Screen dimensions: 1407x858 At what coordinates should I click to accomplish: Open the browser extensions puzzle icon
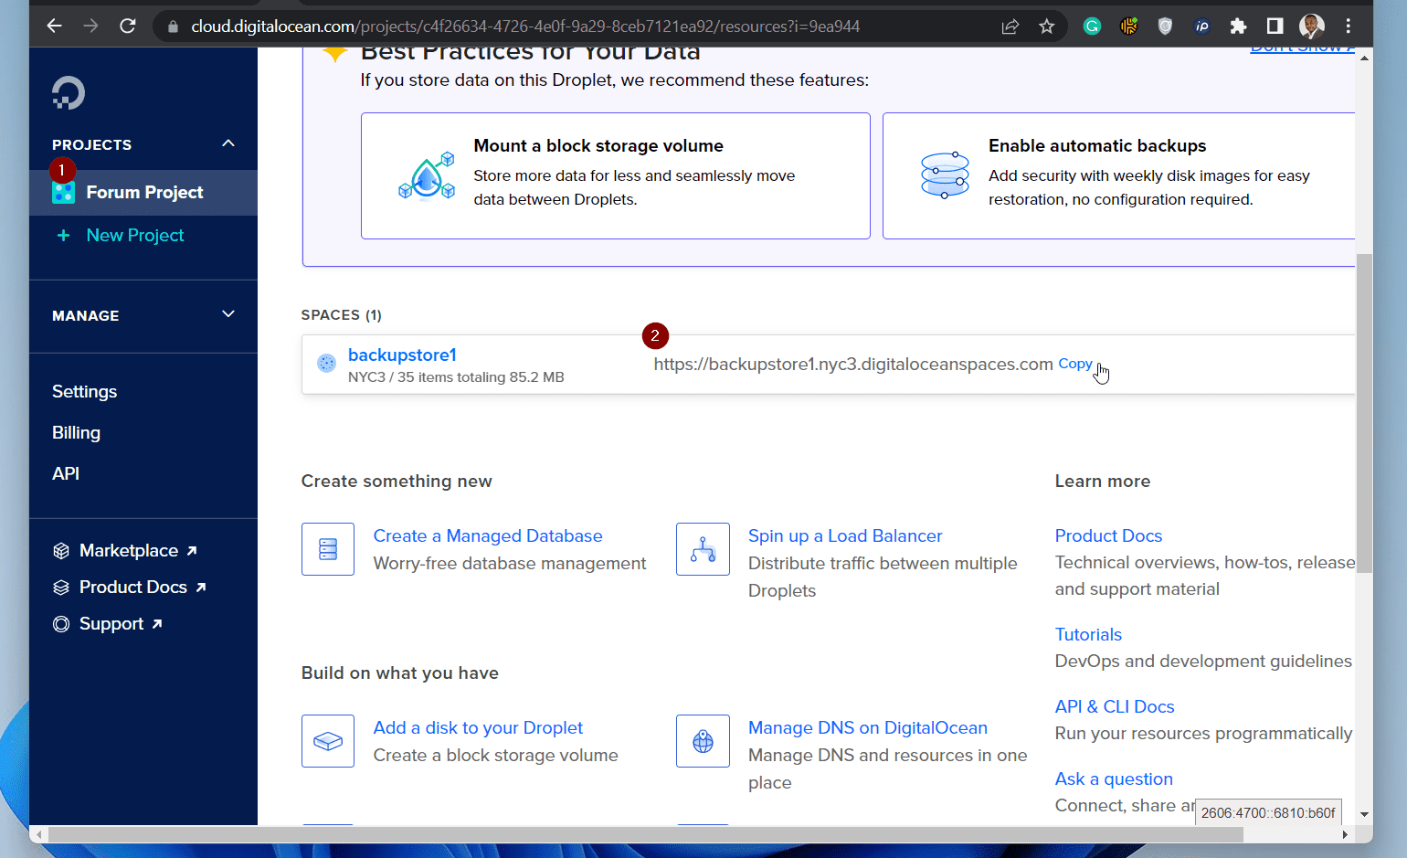[x=1238, y=26]
